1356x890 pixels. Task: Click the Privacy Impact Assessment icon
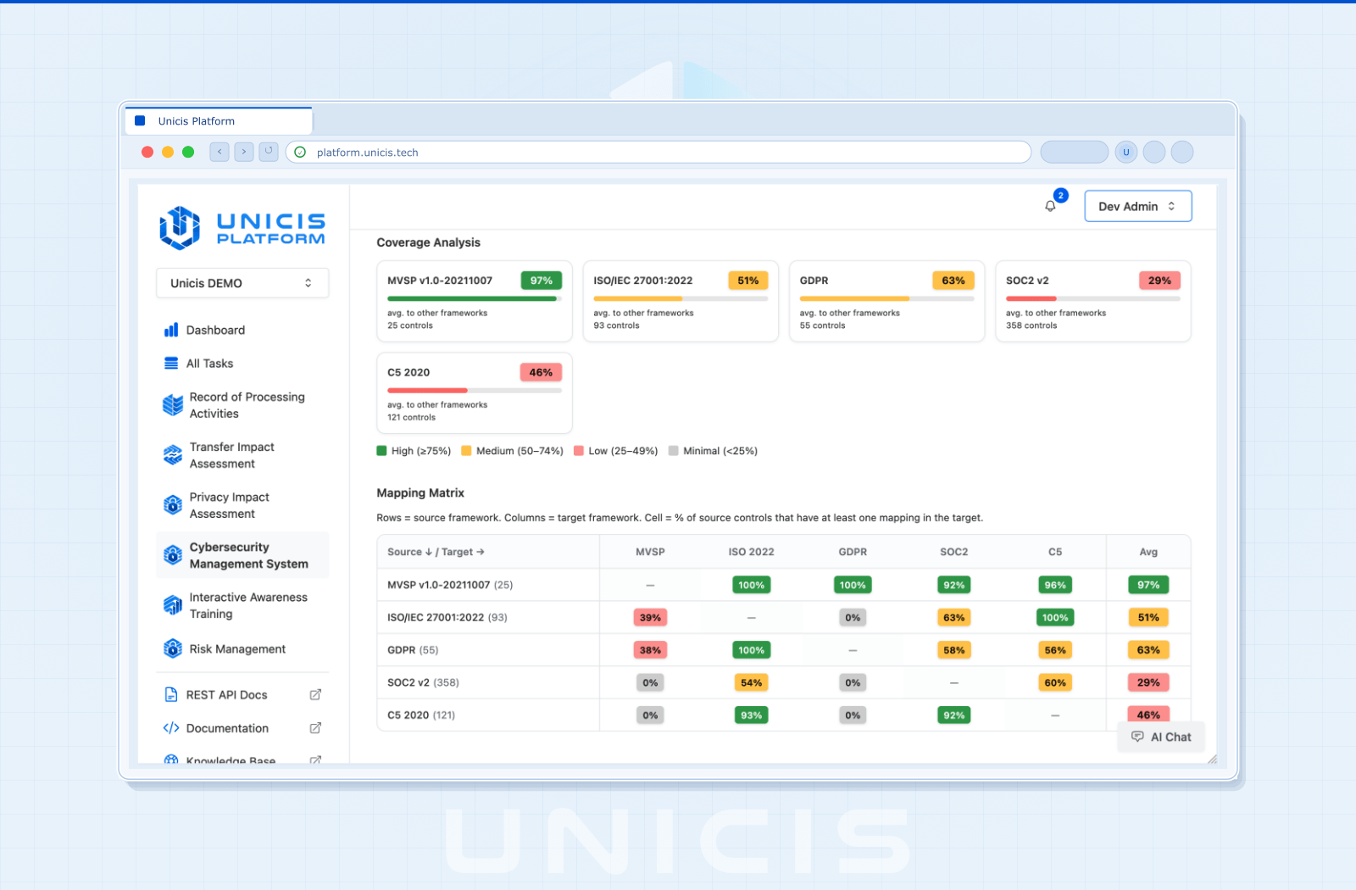pyautogui.click(x=173, y=505)
